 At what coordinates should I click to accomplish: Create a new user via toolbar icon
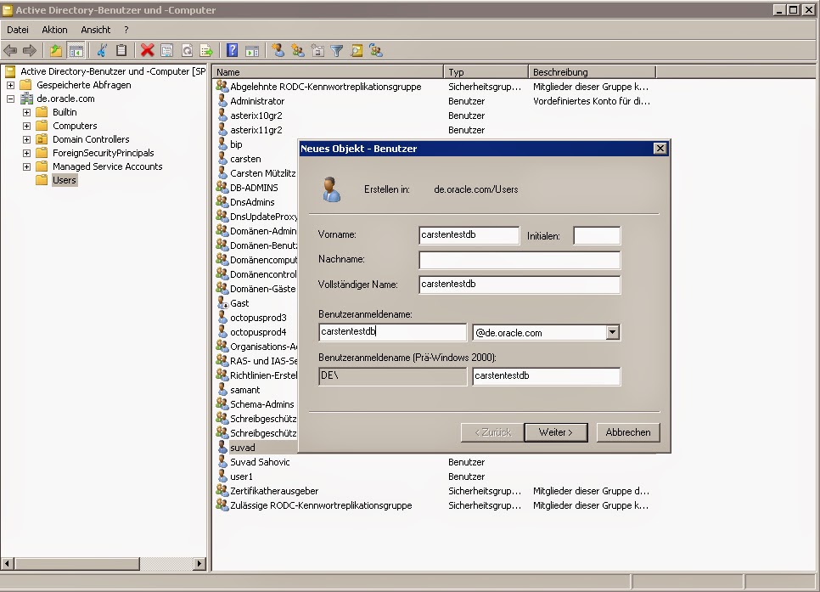pyautogui.click(x=278, y=51)
